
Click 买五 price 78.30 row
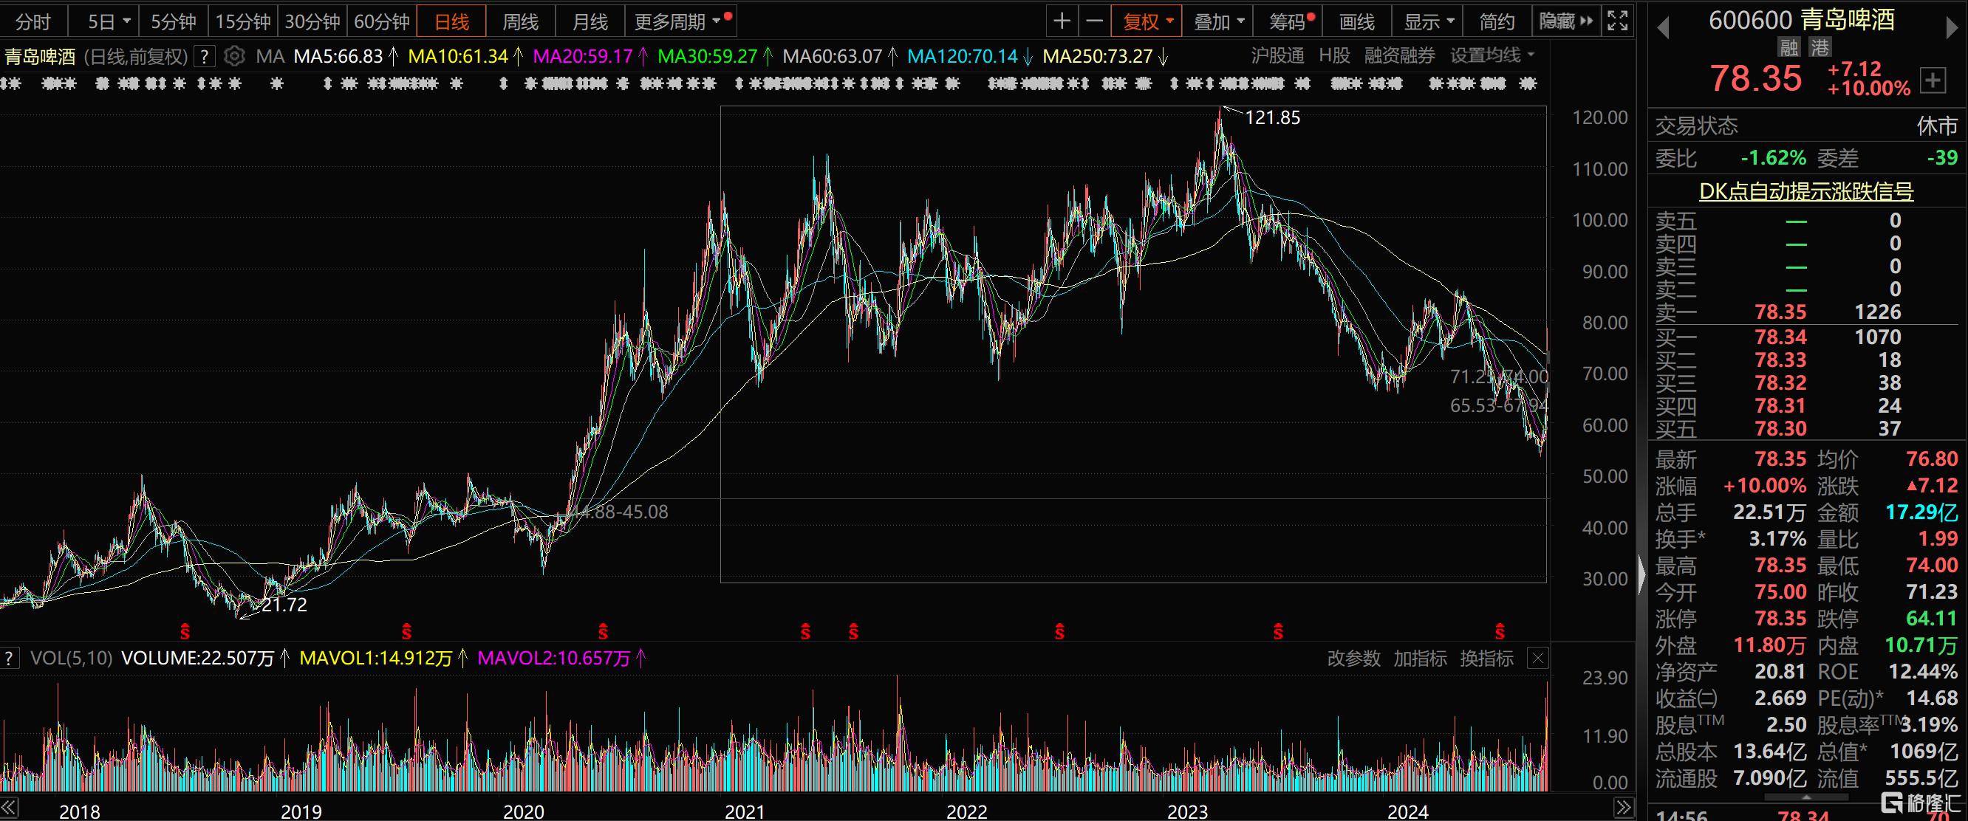pos(1807,428)
